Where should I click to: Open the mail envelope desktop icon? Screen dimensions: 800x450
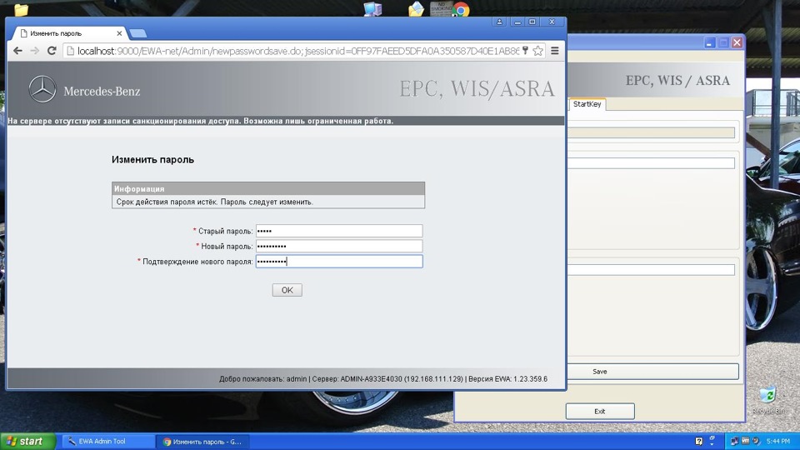(x=416, y=9)
